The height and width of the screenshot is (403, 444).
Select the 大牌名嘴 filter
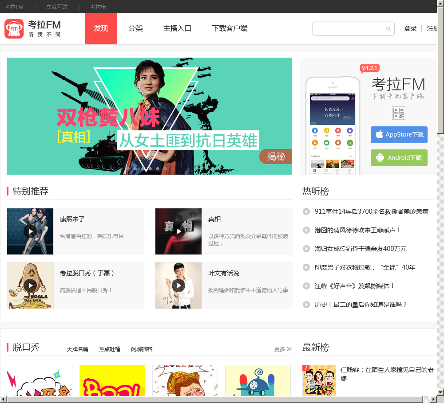tap(78, 349)
